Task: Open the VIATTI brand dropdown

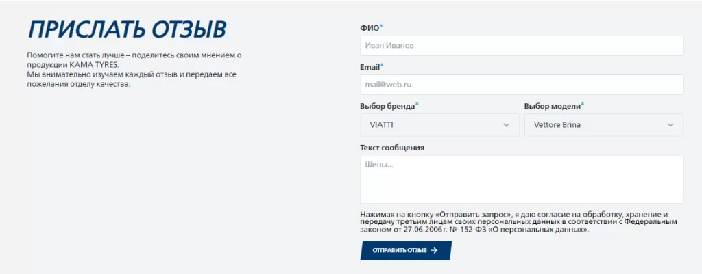Action: click(x=439, y=125)
